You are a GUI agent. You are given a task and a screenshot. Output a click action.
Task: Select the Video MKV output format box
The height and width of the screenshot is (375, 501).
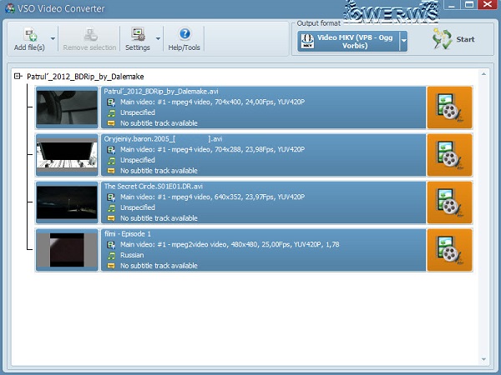coord(347,41)
